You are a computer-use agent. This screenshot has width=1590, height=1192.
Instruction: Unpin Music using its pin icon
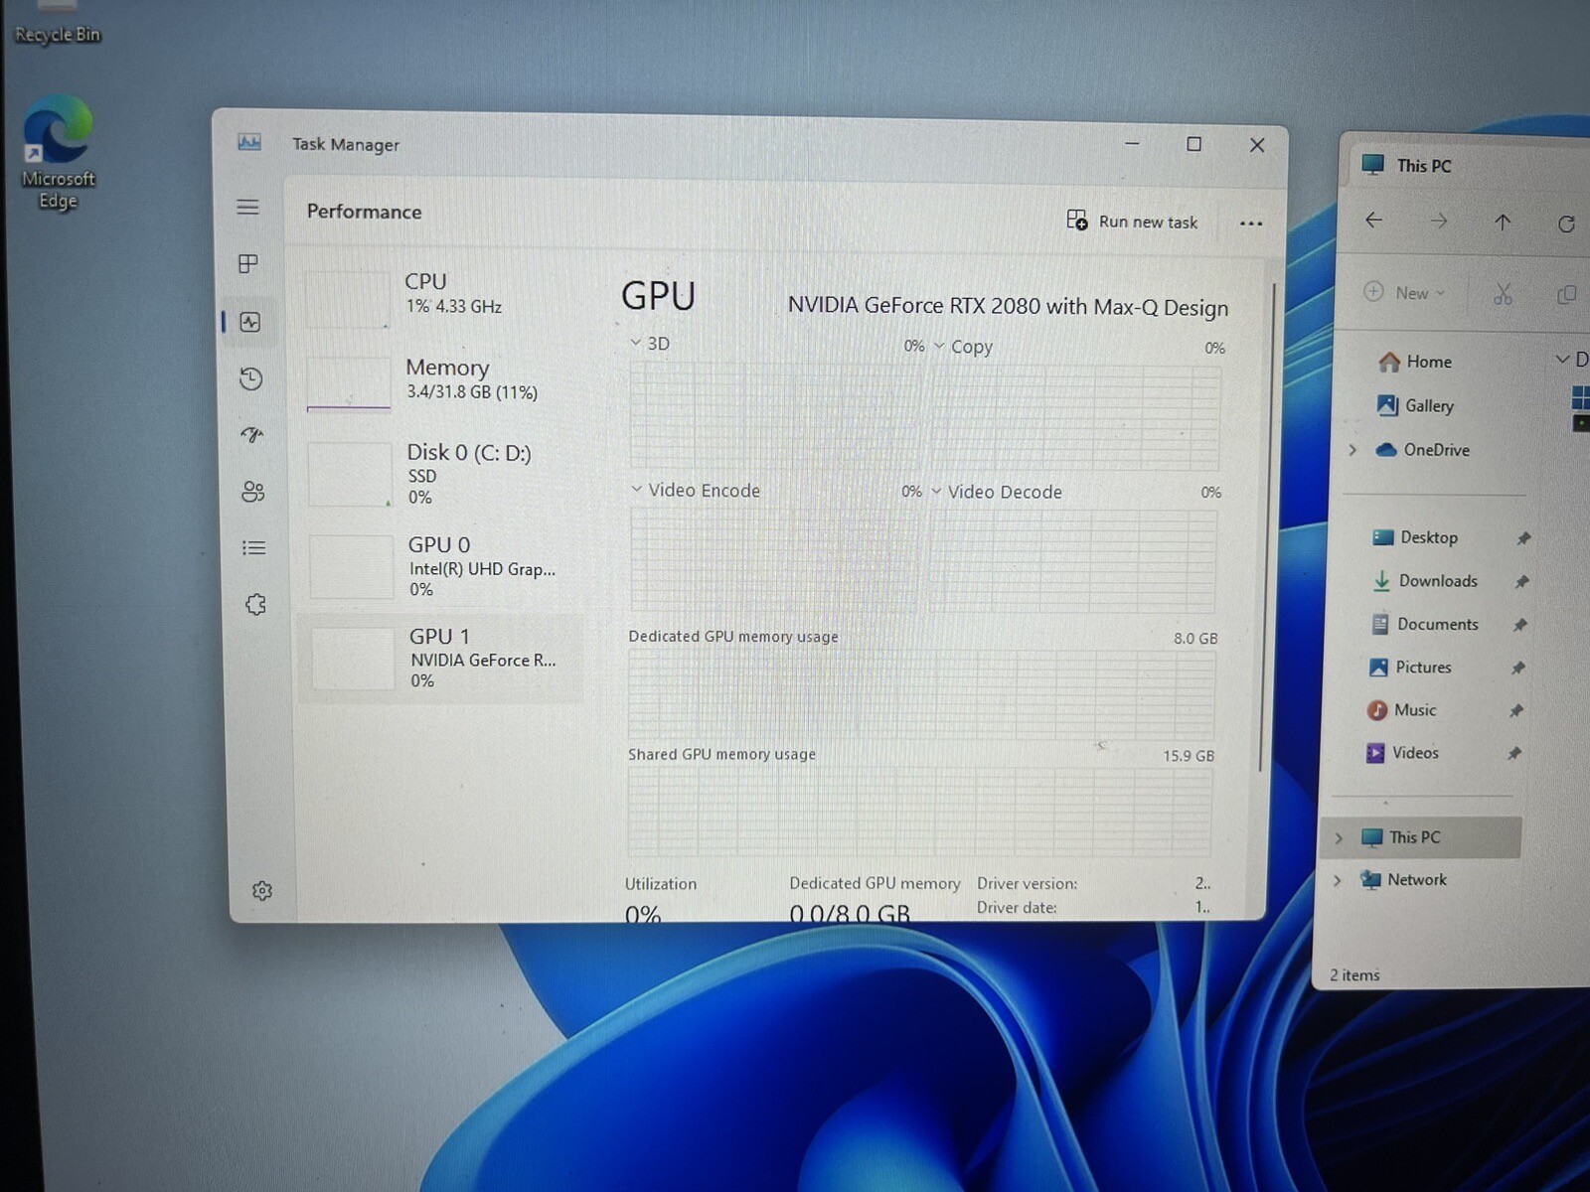(1515, 710)
